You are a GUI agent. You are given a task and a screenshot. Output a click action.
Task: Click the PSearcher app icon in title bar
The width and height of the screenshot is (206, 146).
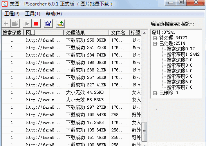click(x=5, y=4)
